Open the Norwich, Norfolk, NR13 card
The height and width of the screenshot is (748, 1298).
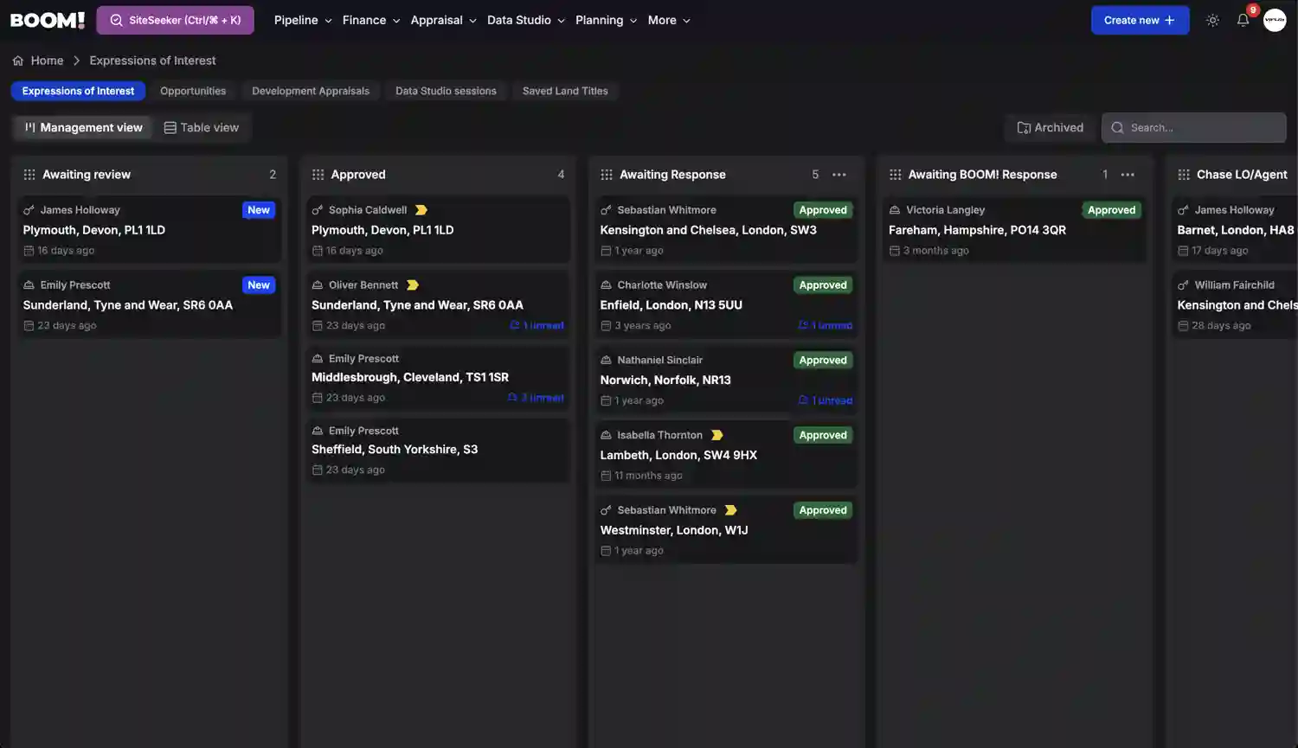(727, 380)
